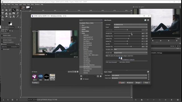Select the Move tool in the toolbox

pyautogui.click(x=3, y=10)
